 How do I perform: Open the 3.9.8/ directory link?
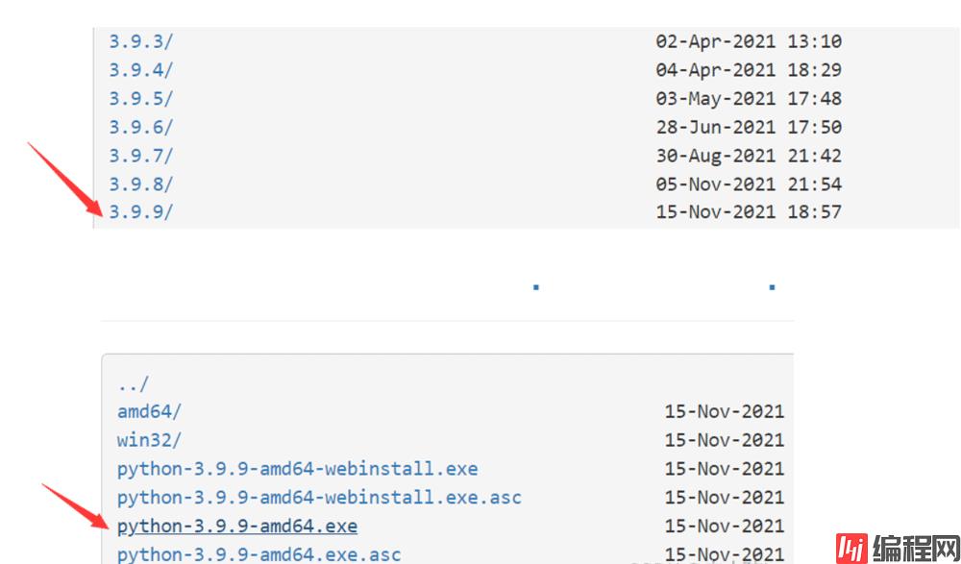click(x=140, y=184)
